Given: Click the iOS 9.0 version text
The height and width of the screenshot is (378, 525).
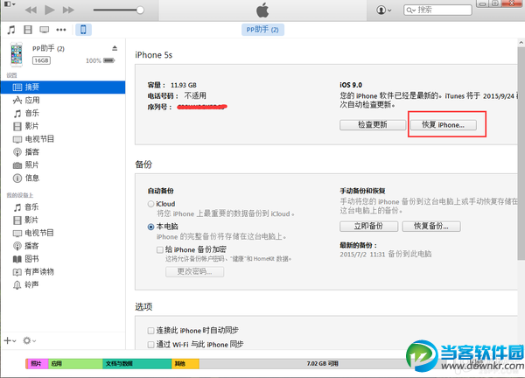Looking at the screenshot, I should pyautogui.click(x=351, y=85).
